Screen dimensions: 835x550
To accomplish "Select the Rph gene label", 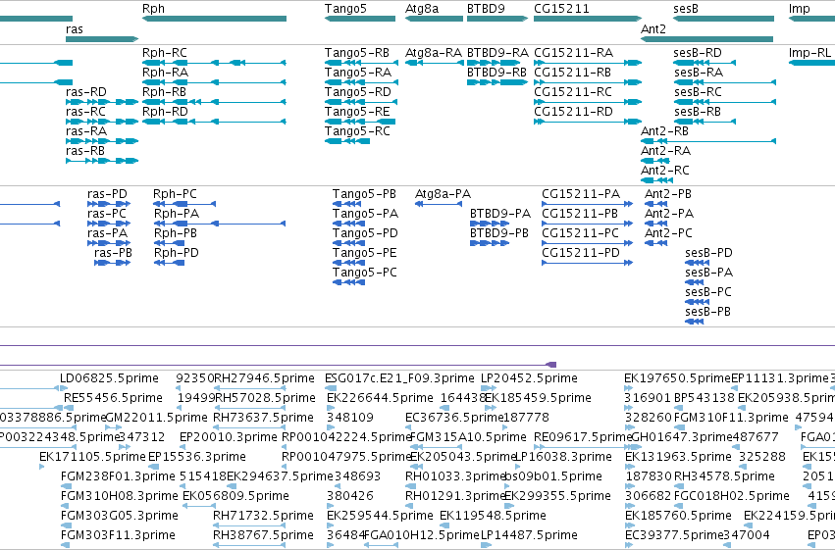I will [x=153, y=9].
